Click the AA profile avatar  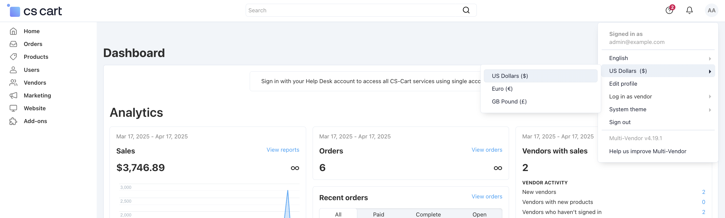711,10
